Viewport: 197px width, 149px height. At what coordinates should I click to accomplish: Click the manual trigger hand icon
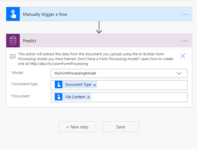13,14
